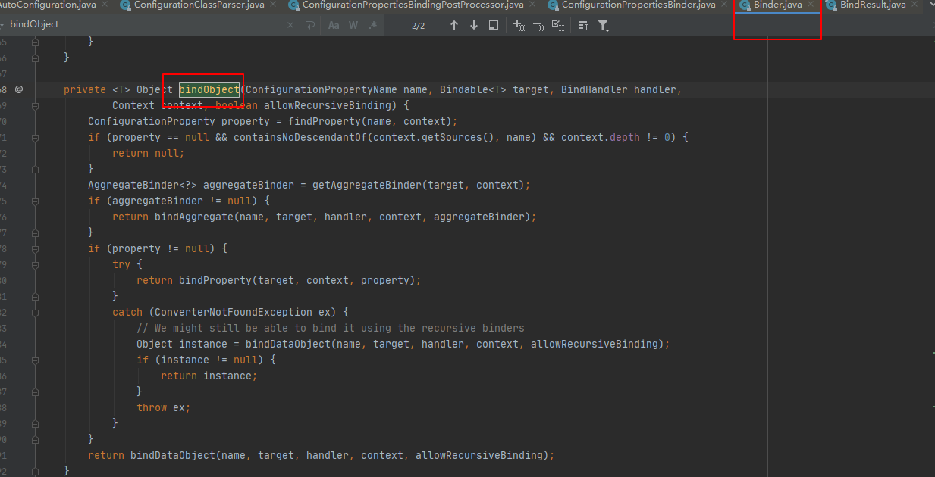Switch to ConfigurationClassParser.java tab
The image size is (935, 477).
pos(199,5)
